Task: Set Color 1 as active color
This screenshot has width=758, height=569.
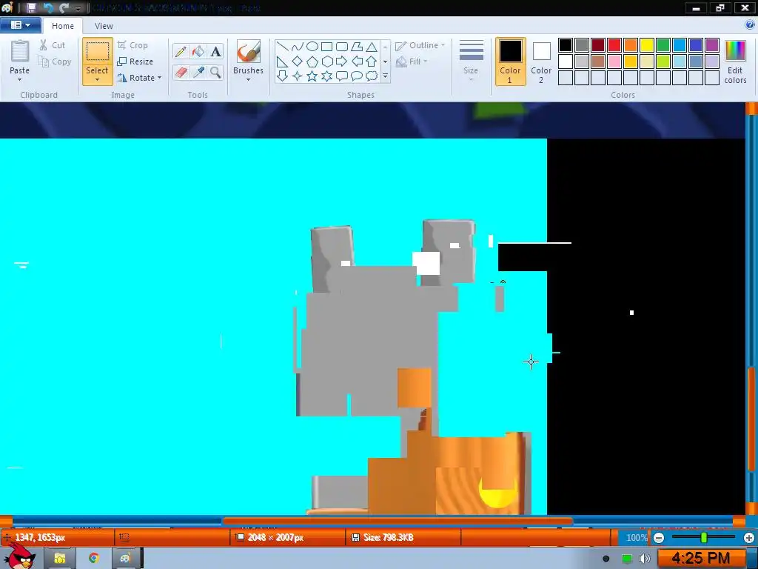Action: pos(511,61)
